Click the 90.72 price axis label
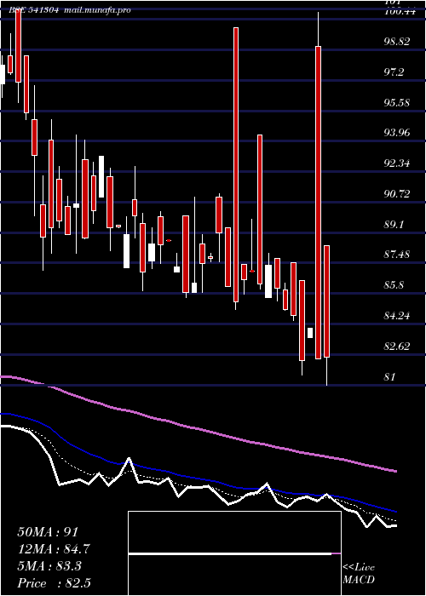 point(397,194)
